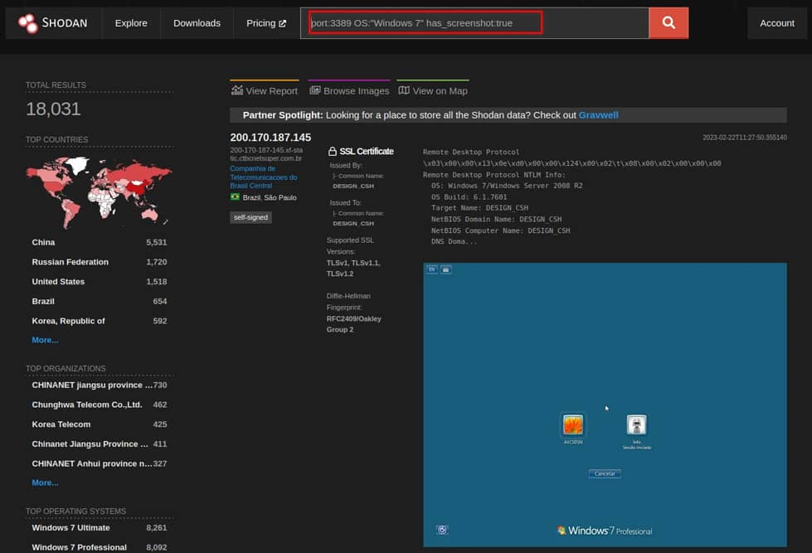Expand more countries with the More... link

(x=44, y=340)
